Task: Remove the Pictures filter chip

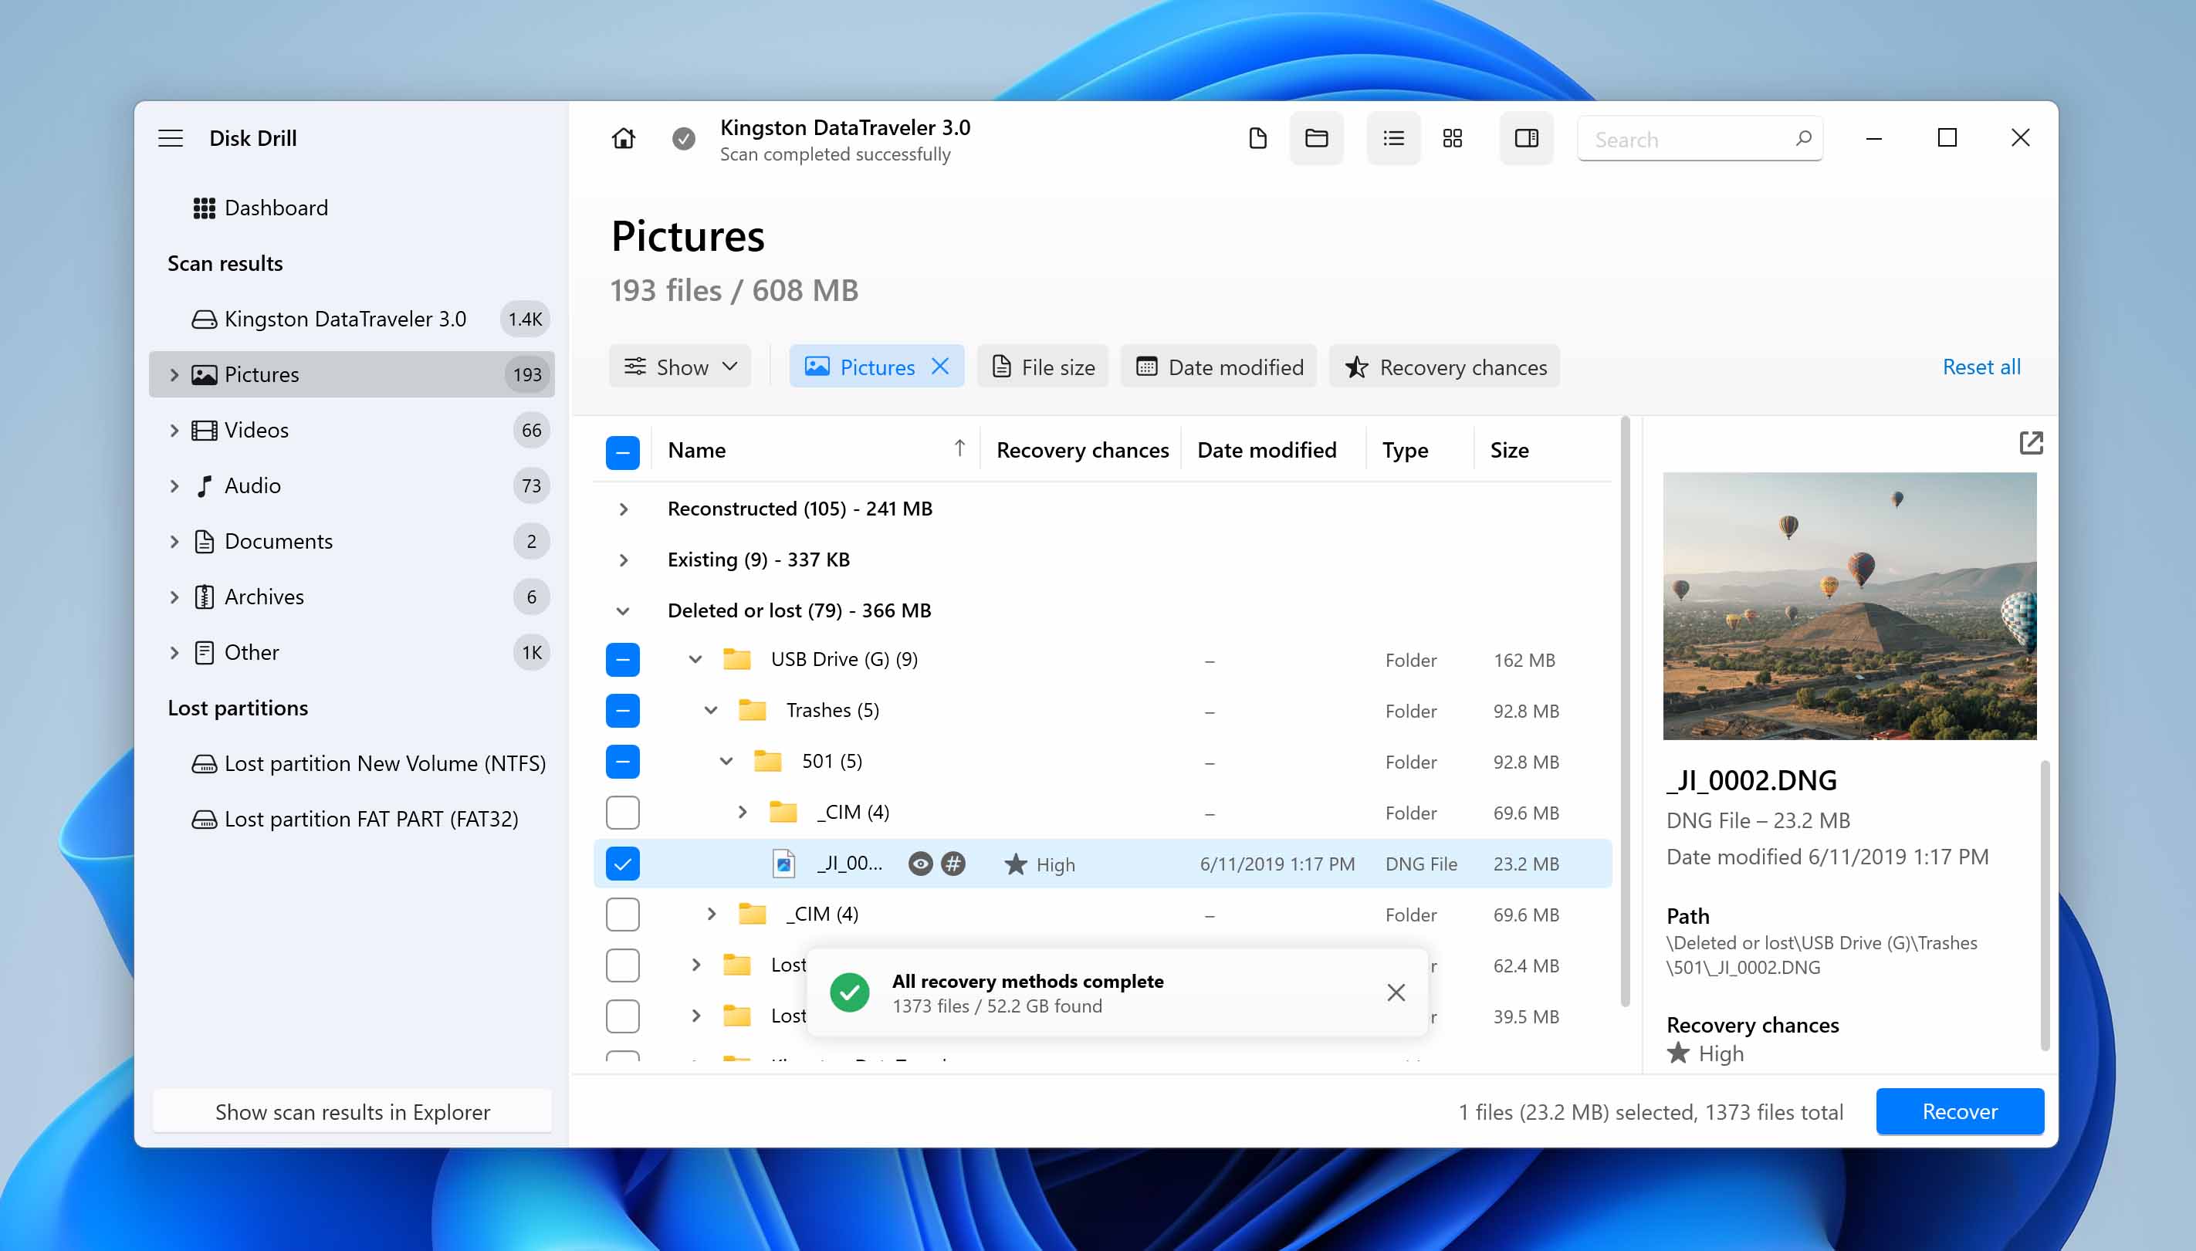Action: tap(941, 367)
